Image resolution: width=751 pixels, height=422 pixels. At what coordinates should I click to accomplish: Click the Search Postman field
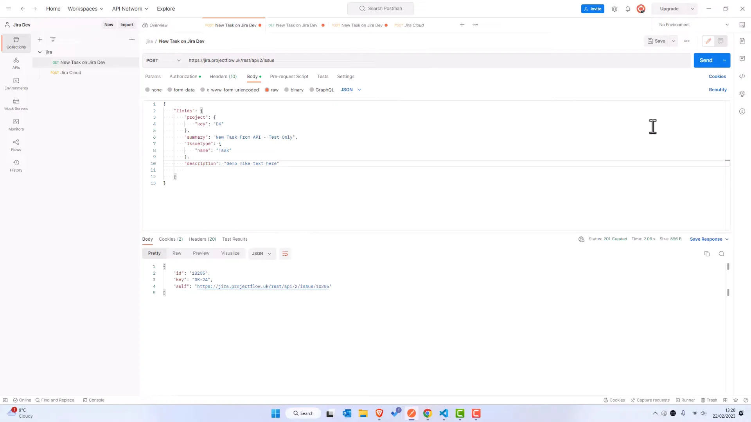[x=381, y=9]
